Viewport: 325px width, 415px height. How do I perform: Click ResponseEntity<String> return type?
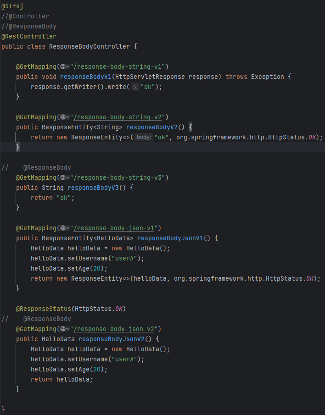point(82,127)
